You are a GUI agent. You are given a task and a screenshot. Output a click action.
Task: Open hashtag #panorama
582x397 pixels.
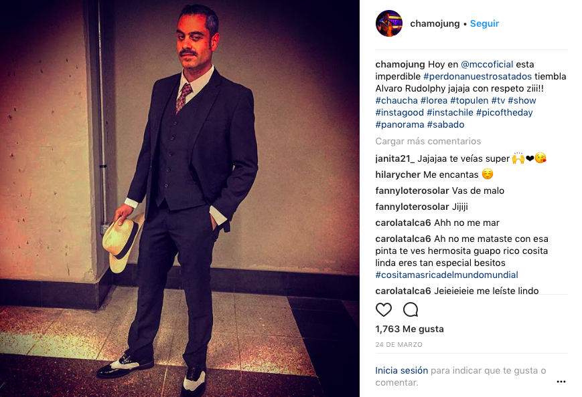[400, 124]
